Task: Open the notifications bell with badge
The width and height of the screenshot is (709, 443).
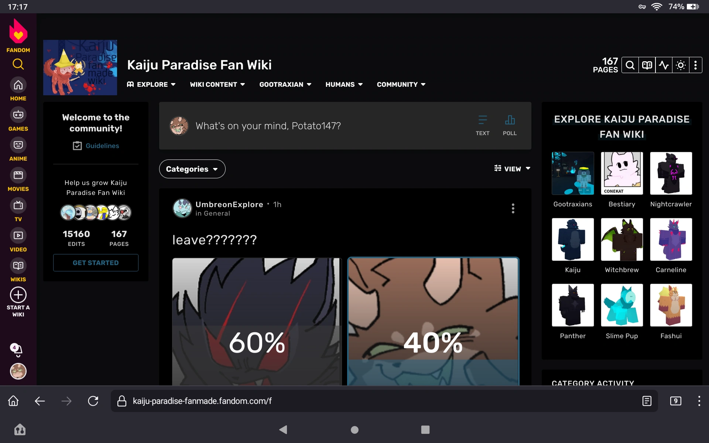Action: [x=17, y=349]
